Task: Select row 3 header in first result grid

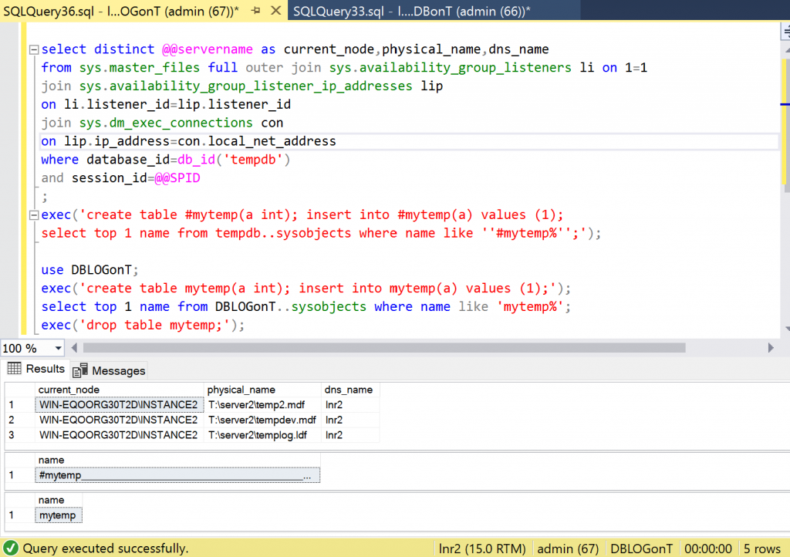Action: click(x=12, y=434)
